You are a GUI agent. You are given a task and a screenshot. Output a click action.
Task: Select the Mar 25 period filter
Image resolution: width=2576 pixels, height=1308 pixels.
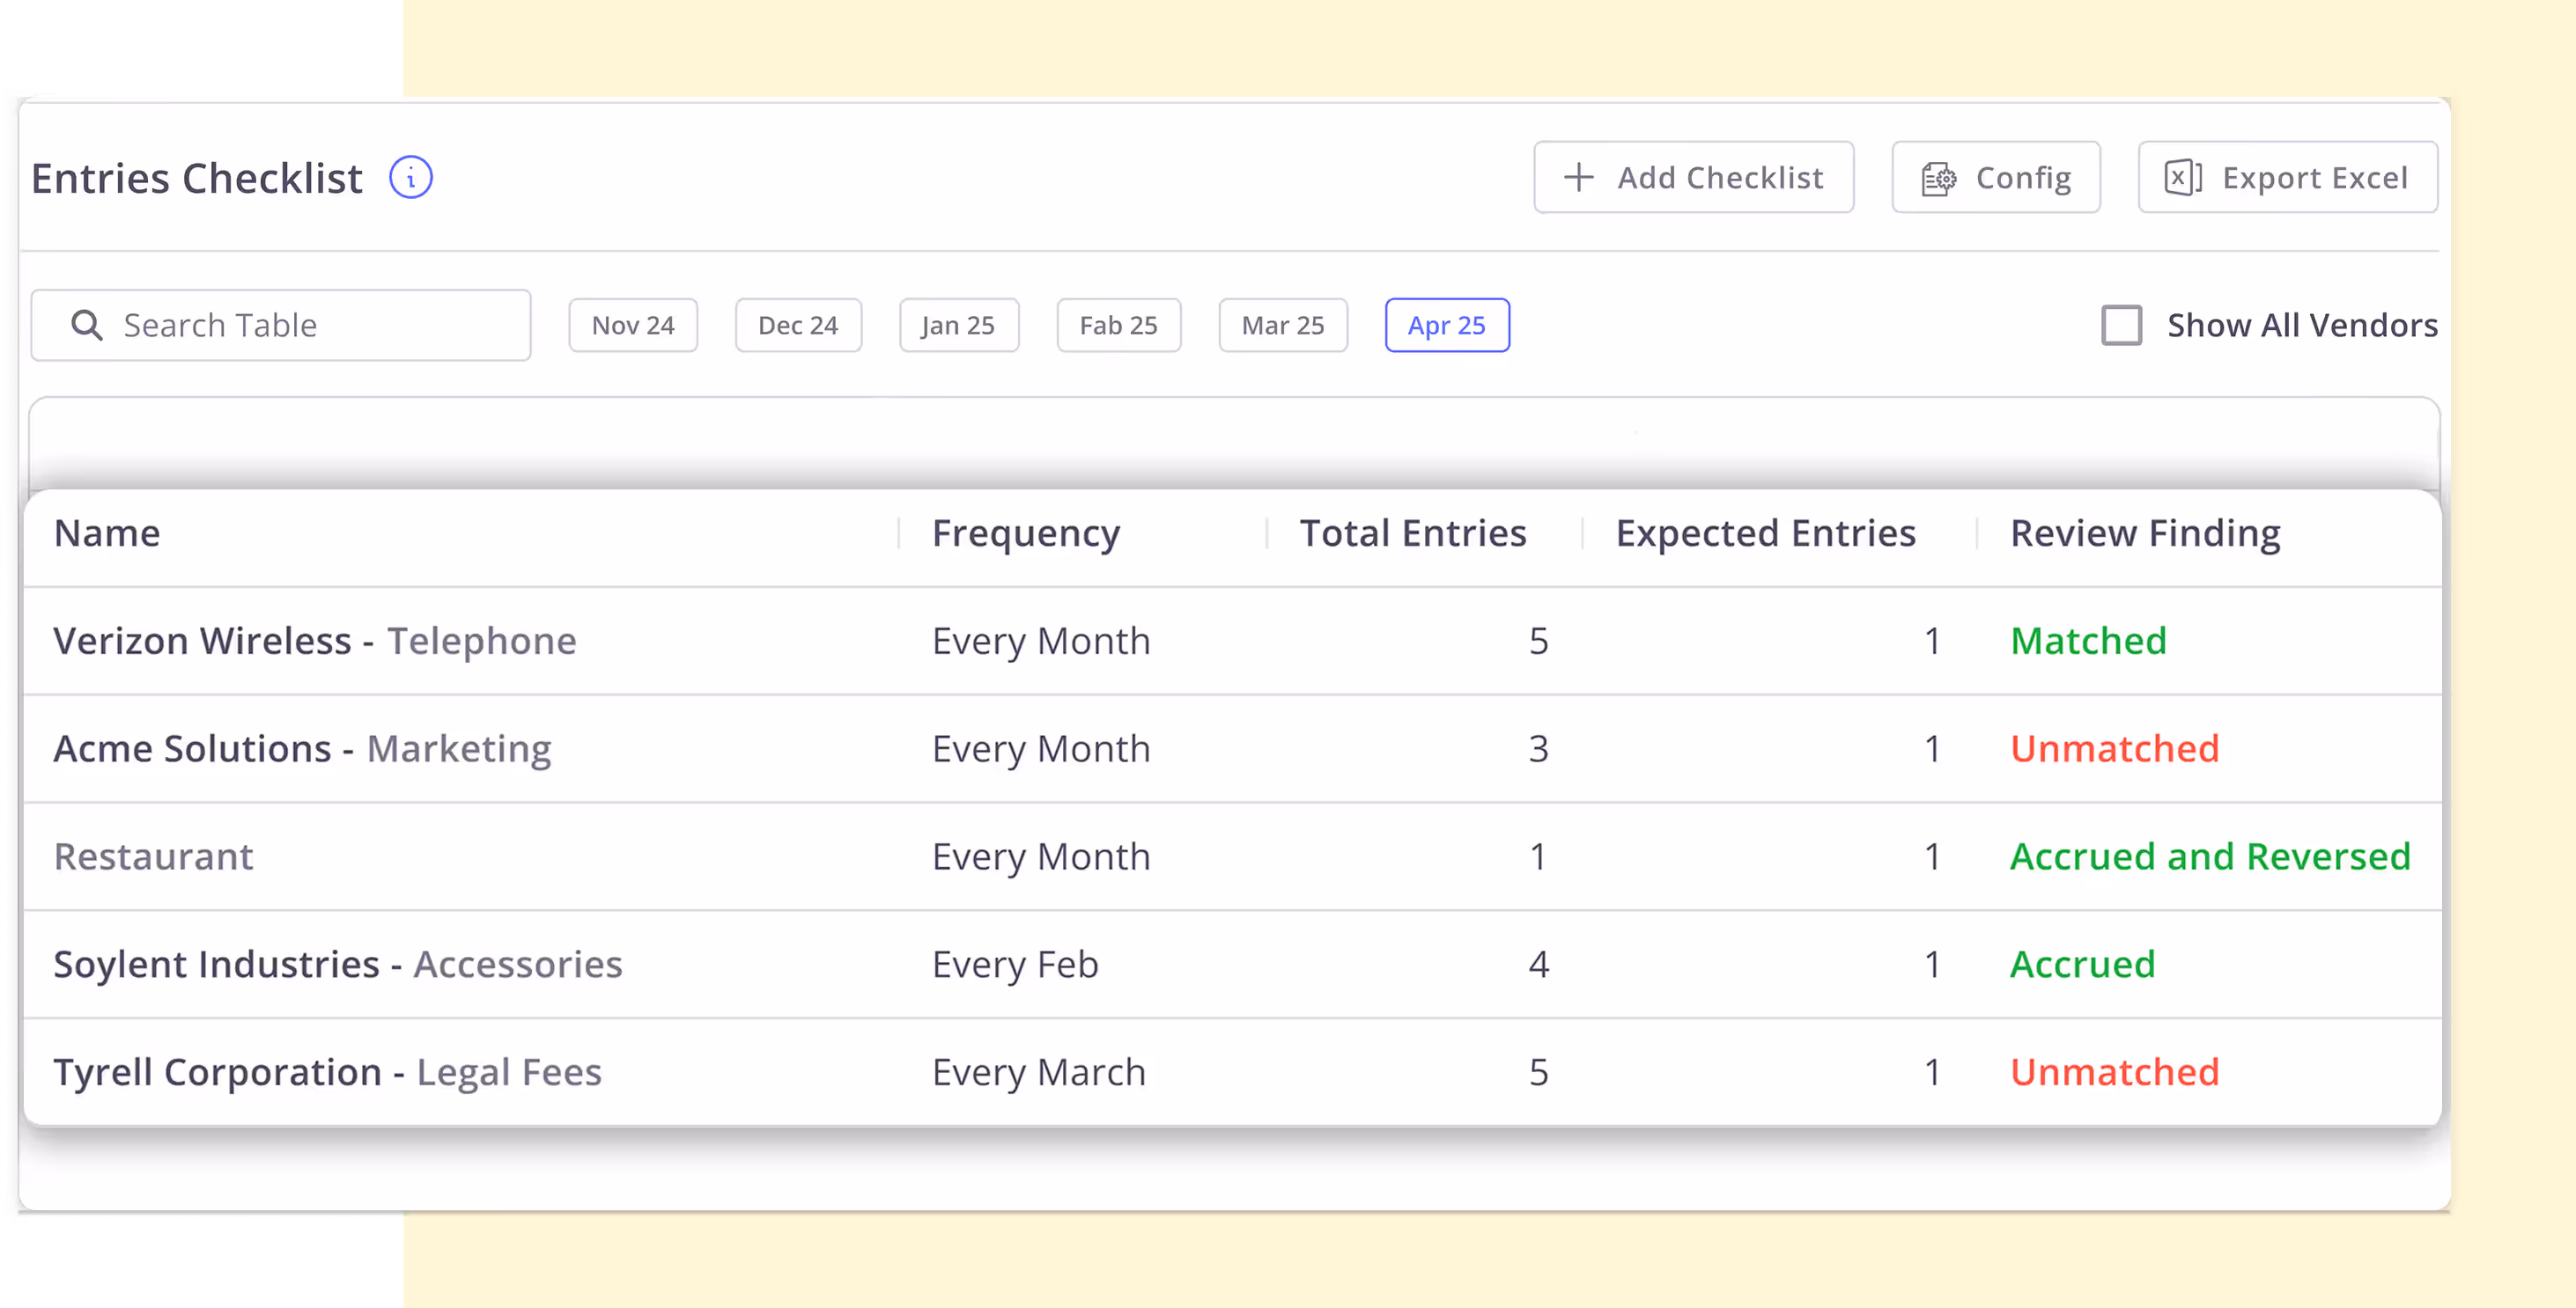(x=1282, y=325)
